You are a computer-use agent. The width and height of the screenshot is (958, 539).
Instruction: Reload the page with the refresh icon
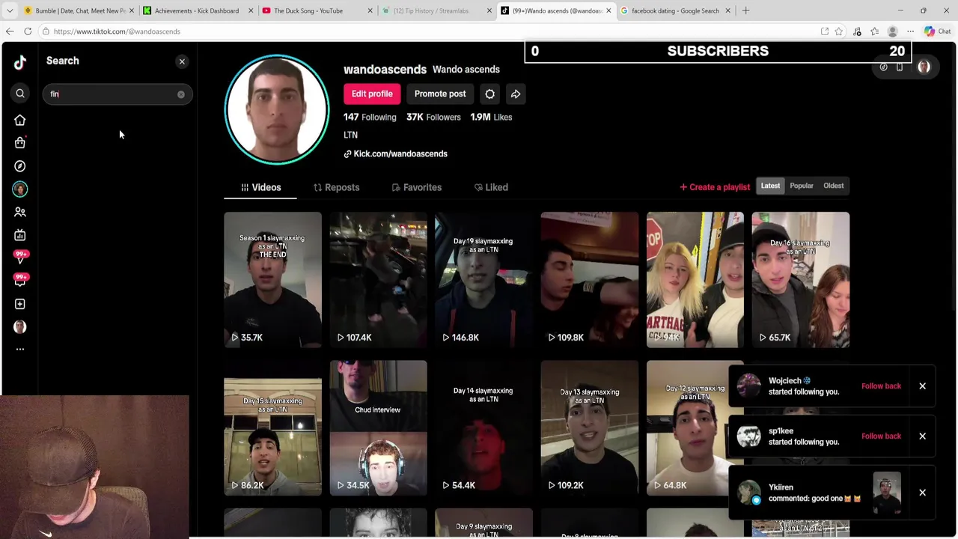point(28,31)
